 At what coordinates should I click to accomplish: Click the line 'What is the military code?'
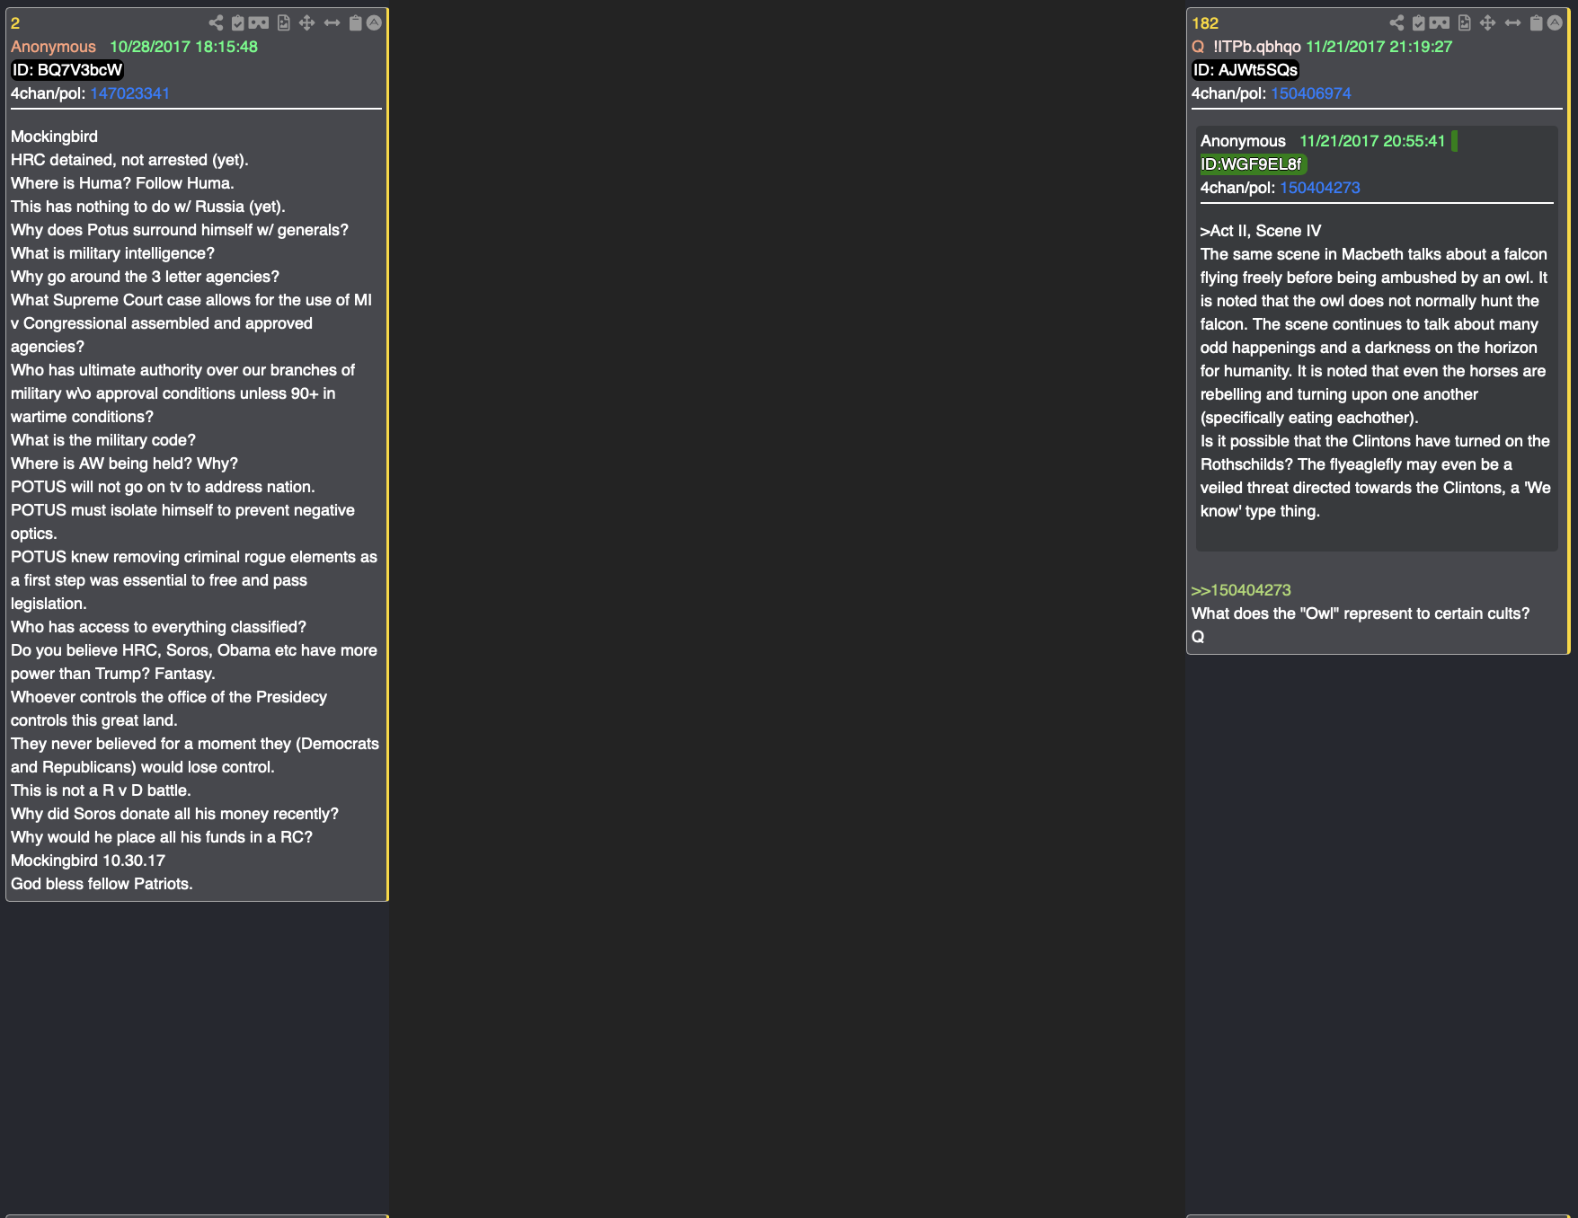(x=103, y=440)
